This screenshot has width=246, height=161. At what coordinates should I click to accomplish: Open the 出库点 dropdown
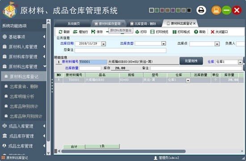point(217,44)
